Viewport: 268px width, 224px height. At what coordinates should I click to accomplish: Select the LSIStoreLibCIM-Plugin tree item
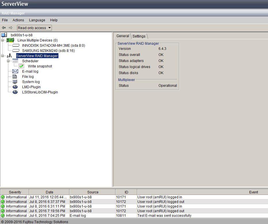[x=40, y=92]
